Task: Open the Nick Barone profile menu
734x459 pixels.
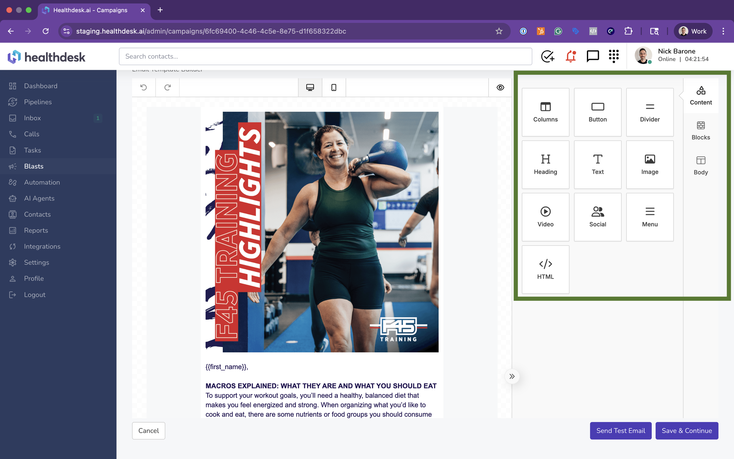Action: (677, 55)
